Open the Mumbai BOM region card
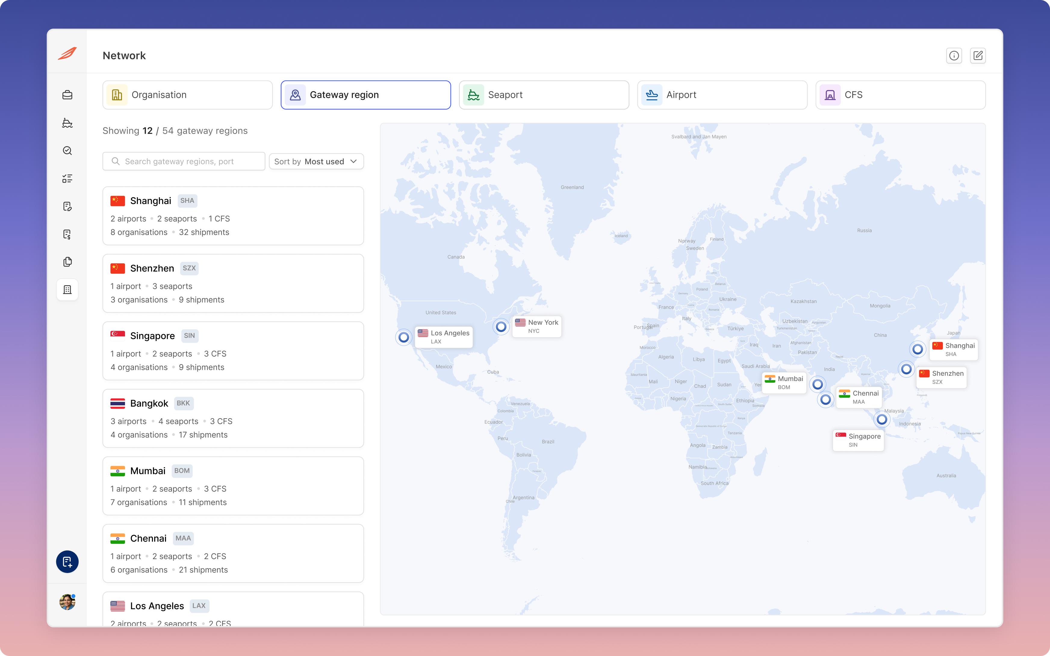The height and width of the screenshot is (656, 1050). click(233, 486)
